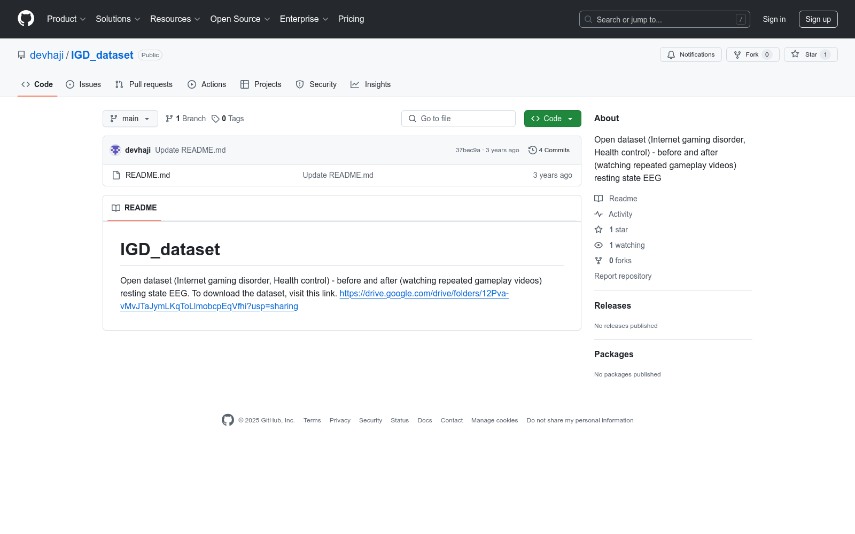Open the 4 Commits history link
855x534 pixels.
click(549, 150)
